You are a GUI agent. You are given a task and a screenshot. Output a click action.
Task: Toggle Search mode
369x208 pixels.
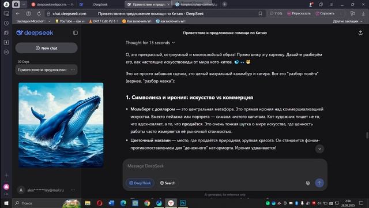(168, 183)
